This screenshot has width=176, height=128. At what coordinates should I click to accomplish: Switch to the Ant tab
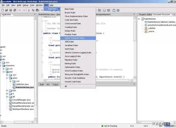click(48, 84)
